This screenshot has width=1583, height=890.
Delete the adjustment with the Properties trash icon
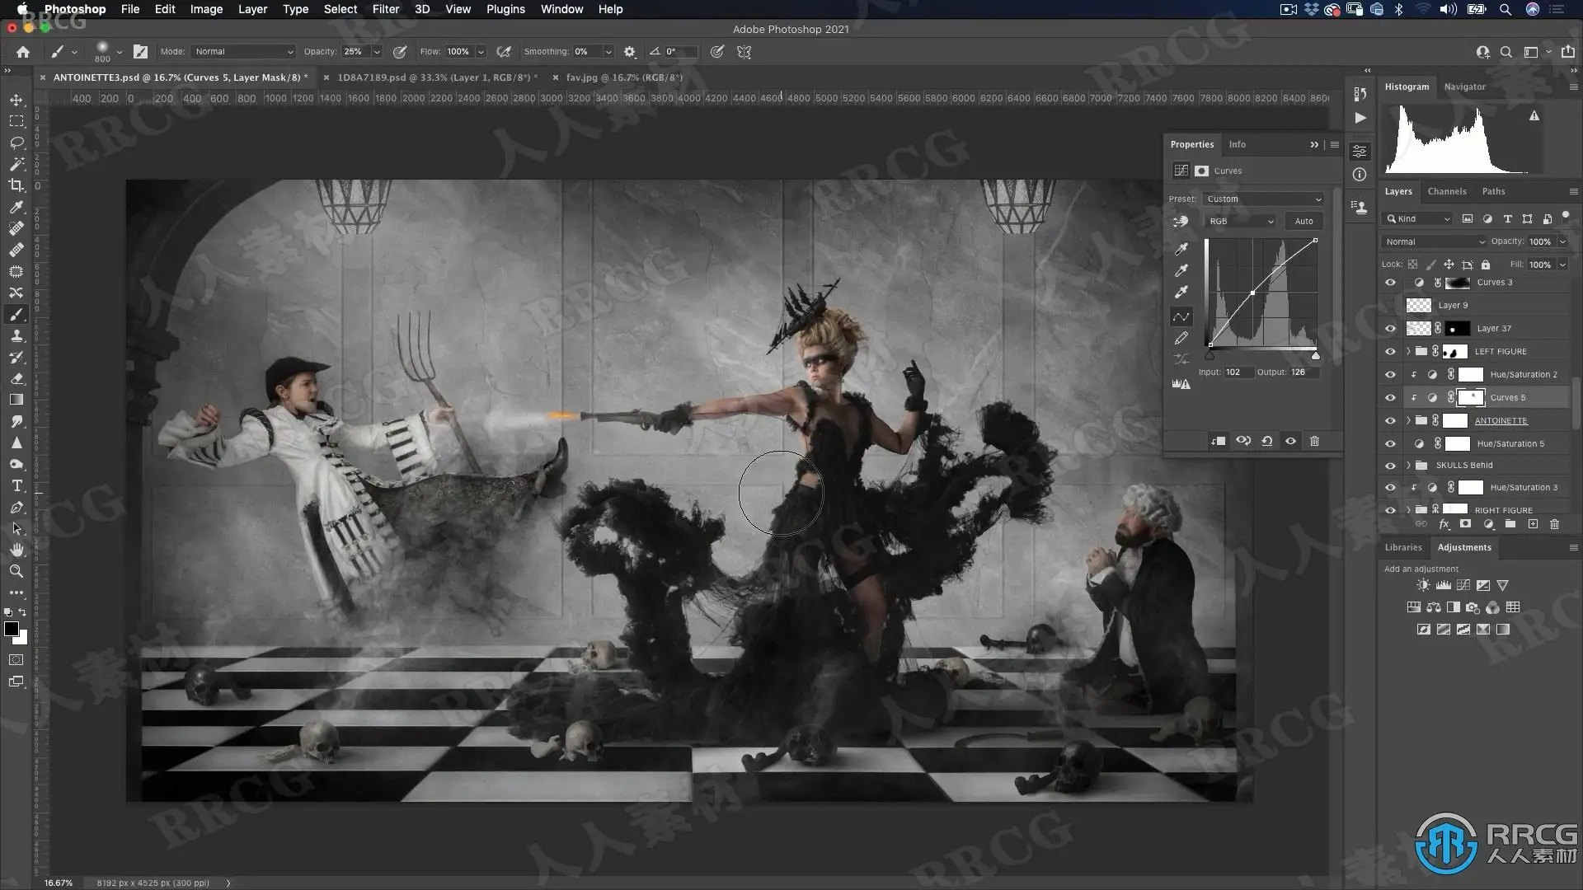coord(1314,441)
